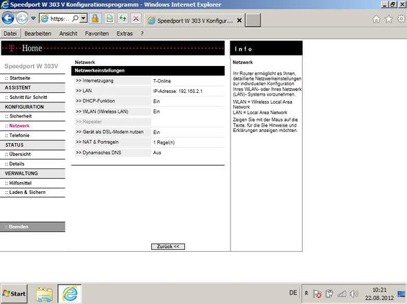Open the Bearbeiten menu
This screenshot has width=407, height=304.
pos(38,34)
